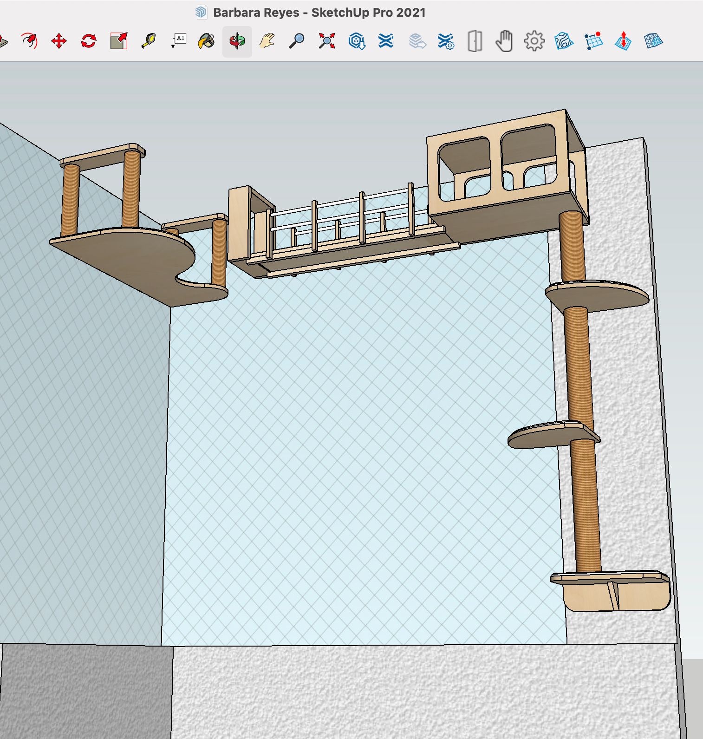Open Extension Manager gear icon
703x739 pixels.
[x=446, y=41]
